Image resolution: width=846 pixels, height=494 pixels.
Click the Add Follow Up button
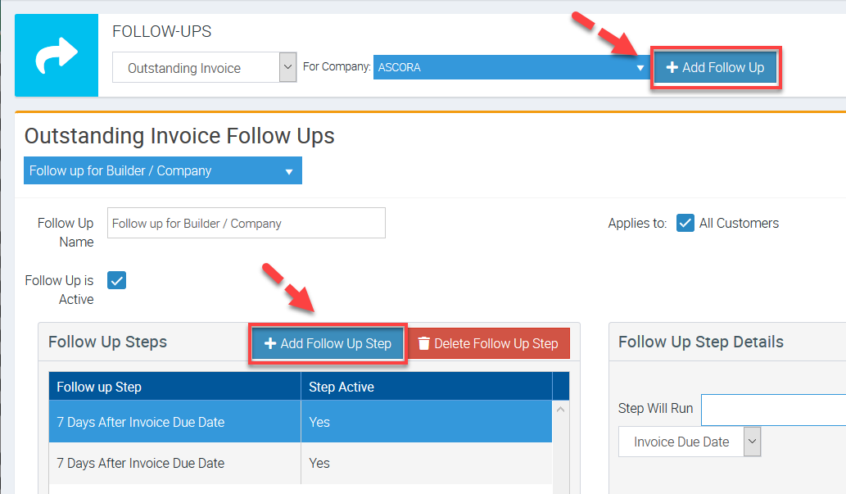715,67
